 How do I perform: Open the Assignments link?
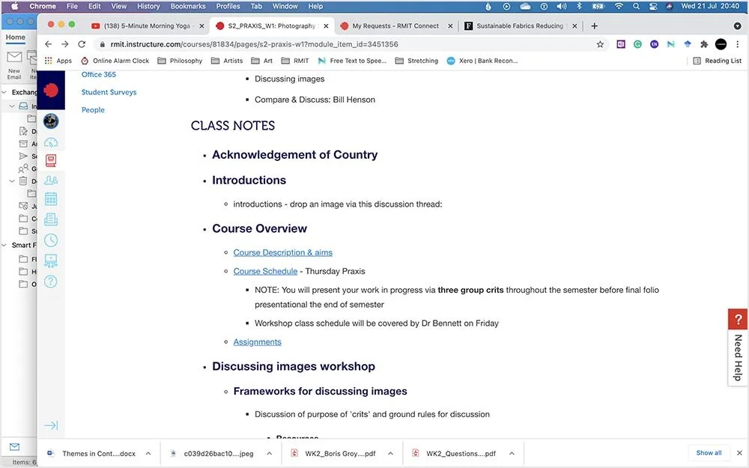(x=257, y=342)
